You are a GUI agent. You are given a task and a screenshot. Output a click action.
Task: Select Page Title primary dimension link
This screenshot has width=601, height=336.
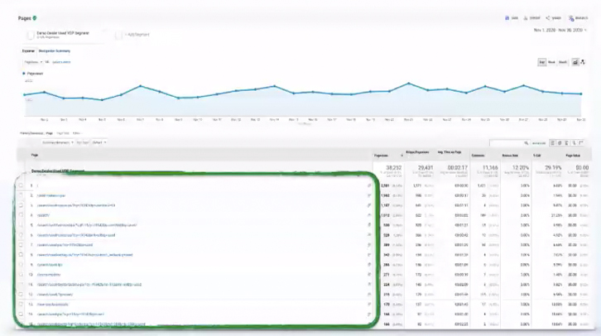click(63, 133)
